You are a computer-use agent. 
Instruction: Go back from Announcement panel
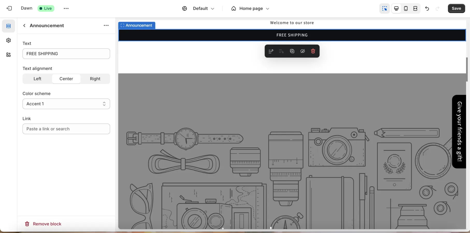click(24, 26)
